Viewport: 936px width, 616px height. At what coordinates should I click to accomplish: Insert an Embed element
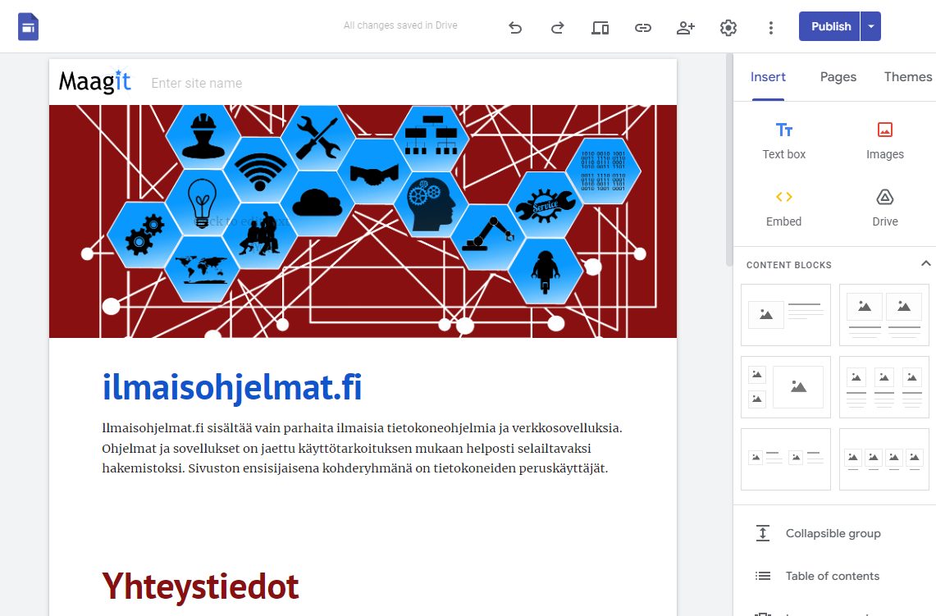pos(783,209)
